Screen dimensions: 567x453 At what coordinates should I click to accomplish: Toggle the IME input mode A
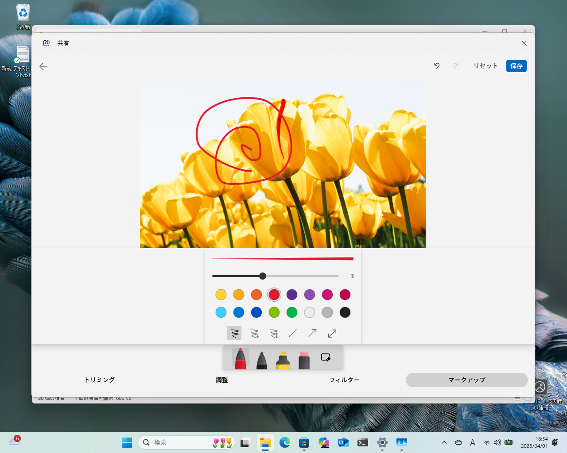coord(473,442)
